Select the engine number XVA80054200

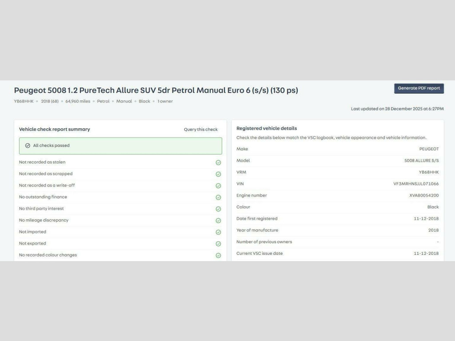click(424, 195)
